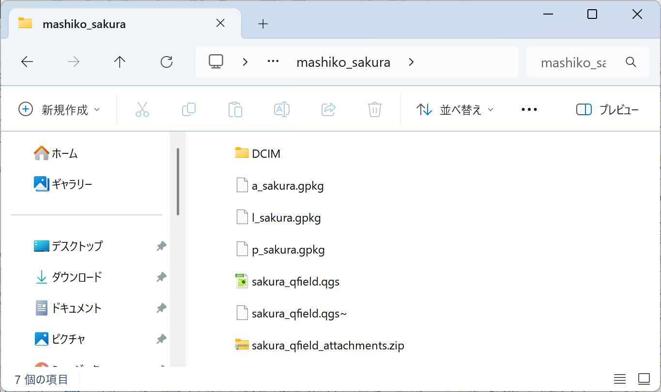
Task: Click the Delete trash can icon
Action: 375,109
